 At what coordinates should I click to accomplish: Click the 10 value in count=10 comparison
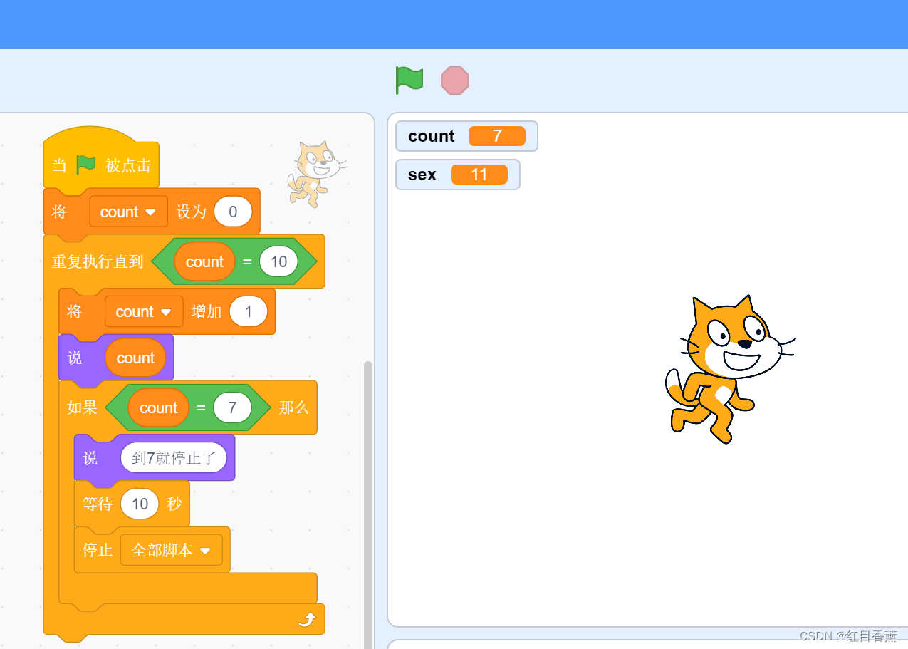coord(278,261)
